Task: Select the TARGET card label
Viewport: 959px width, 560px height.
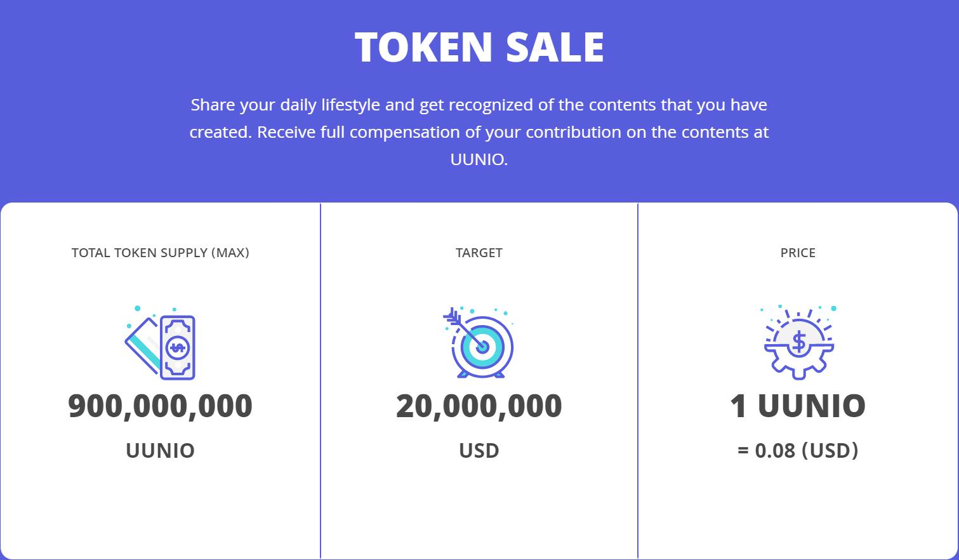Action: click(479, 253)
